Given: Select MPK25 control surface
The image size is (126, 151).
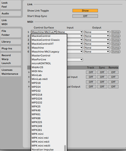Looking at the screenshot, I should [49, 107].
